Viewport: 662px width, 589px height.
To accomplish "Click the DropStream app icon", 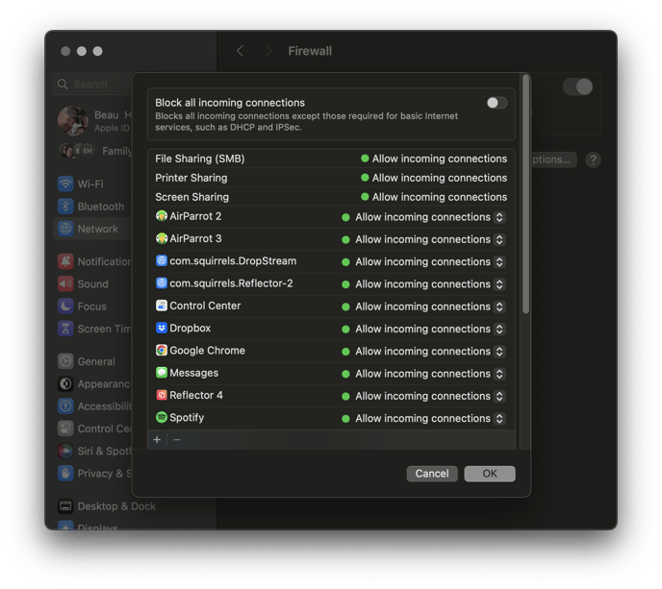I will coord(162,260).
